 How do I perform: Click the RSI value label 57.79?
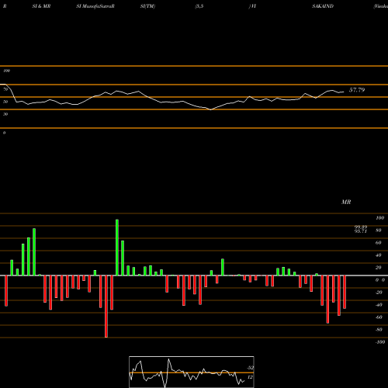357,90
